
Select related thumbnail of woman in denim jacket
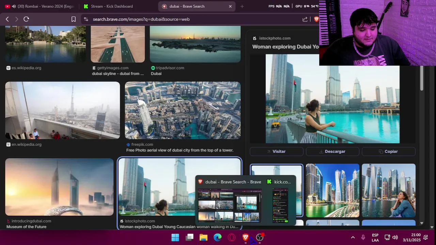[x=389, y=190]
